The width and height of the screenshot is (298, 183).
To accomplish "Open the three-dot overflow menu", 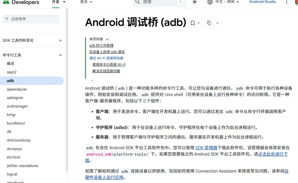I will pos(287,2).
